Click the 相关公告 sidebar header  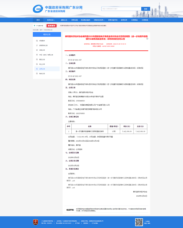(47, 34)
